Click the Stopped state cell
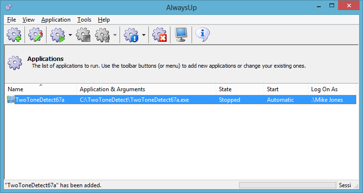 230,100
